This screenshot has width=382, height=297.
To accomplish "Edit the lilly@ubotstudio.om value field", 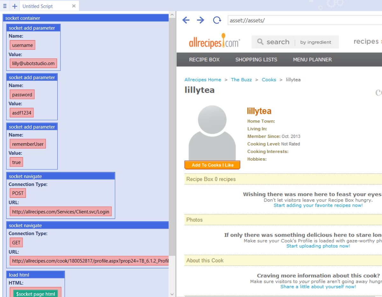I will pos(33,63).
